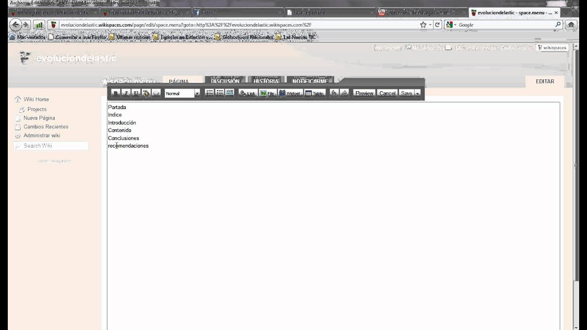Image resolution: width=587 pixels, height=330 pixels.
Task: Insert a numbered list
Action: click(210, 93)
